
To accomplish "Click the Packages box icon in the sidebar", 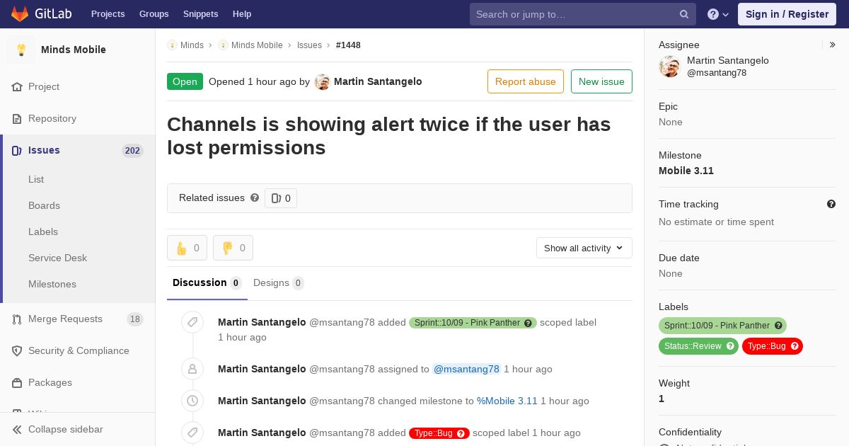I will [17, 383].
